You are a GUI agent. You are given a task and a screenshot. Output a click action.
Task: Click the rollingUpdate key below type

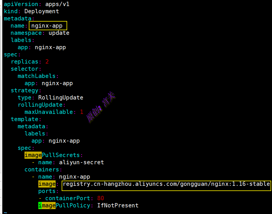40,105
